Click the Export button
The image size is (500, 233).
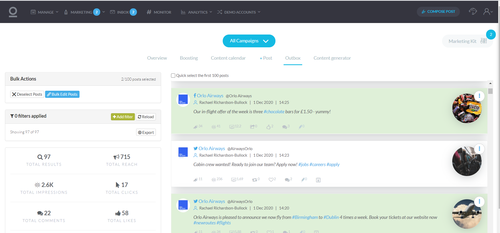click(146, 132)
